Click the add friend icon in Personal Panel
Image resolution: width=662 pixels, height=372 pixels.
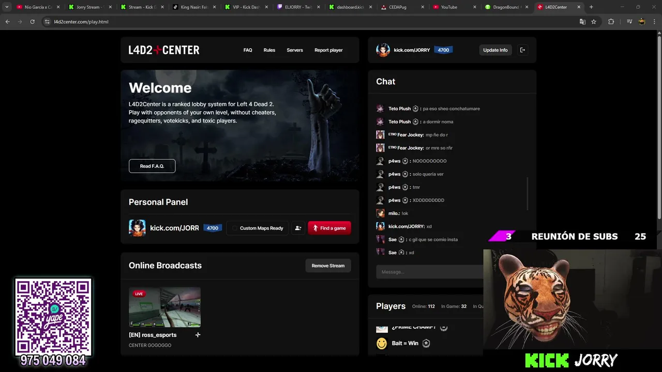point(298,228)
